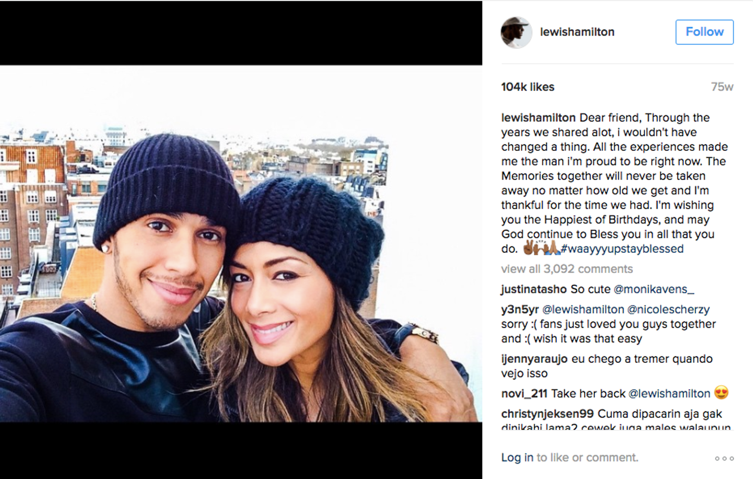Open commenter novi_211's profile
This screenshot has height=479, width=753.
pos(524,393)
